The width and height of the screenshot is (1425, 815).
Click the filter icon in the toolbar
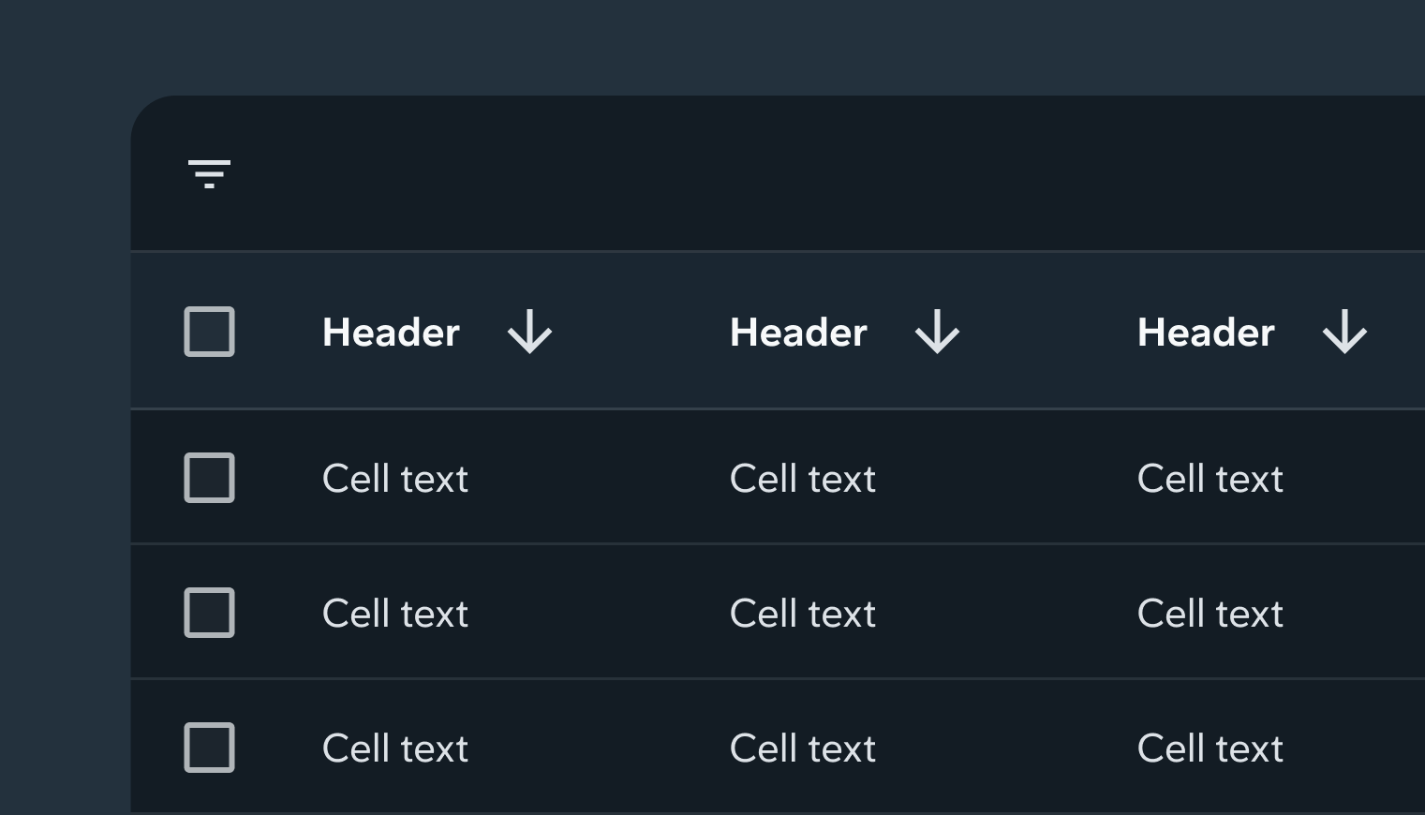(210, 175)
